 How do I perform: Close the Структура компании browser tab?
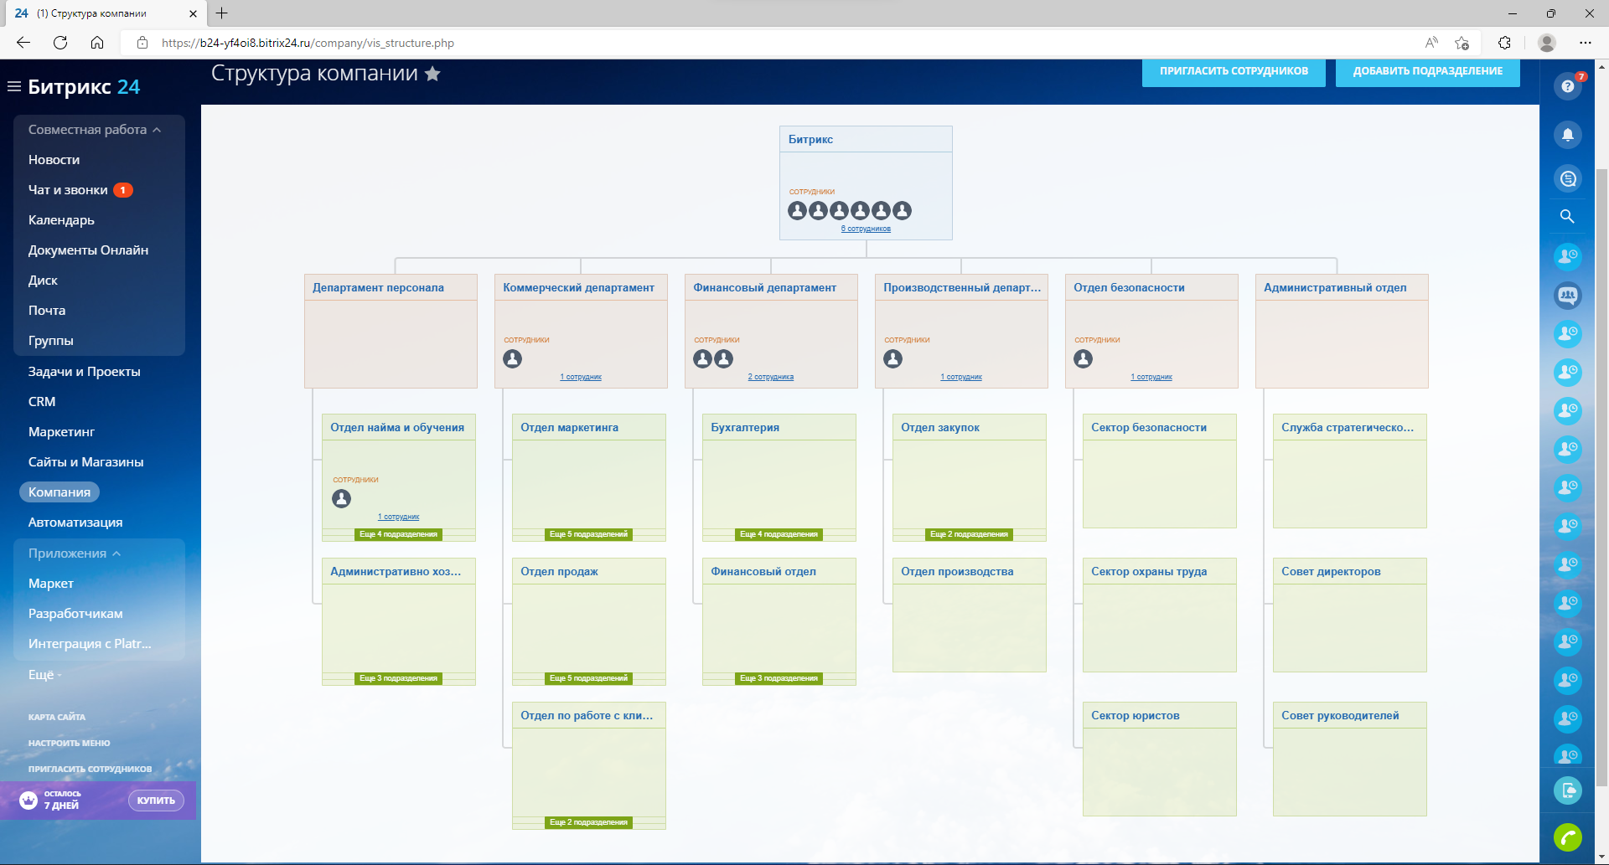tap(193, 13)
